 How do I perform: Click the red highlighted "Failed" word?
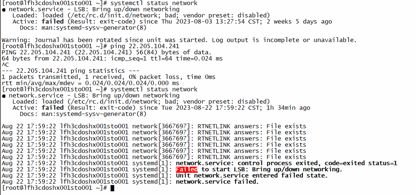pos(187,170)
